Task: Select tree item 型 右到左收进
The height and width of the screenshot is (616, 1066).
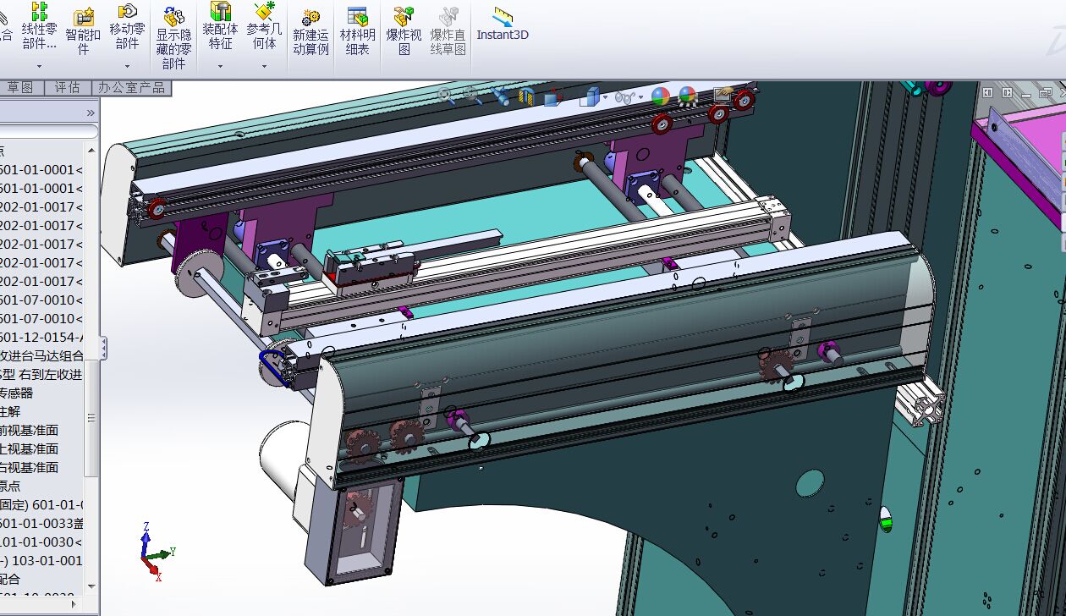Action: click(41, 374)
